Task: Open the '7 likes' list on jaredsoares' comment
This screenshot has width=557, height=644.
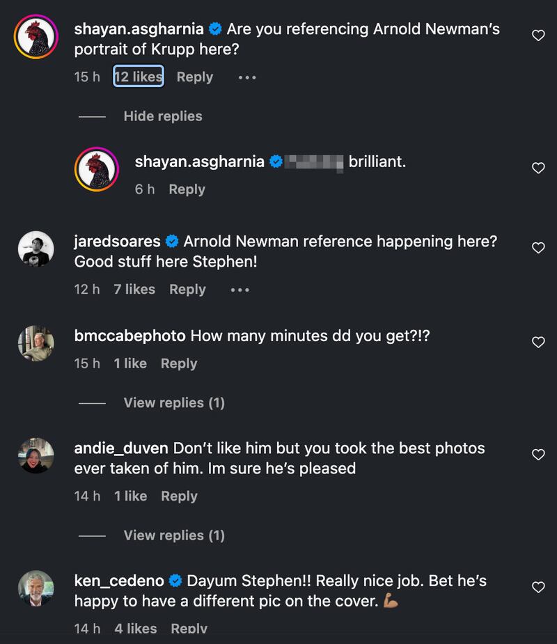Action: point(134,289)
